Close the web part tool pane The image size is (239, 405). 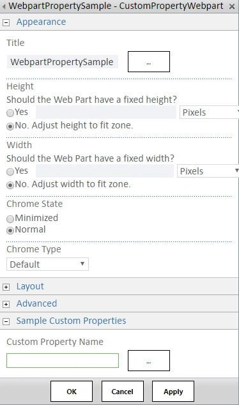click(232, 6)
